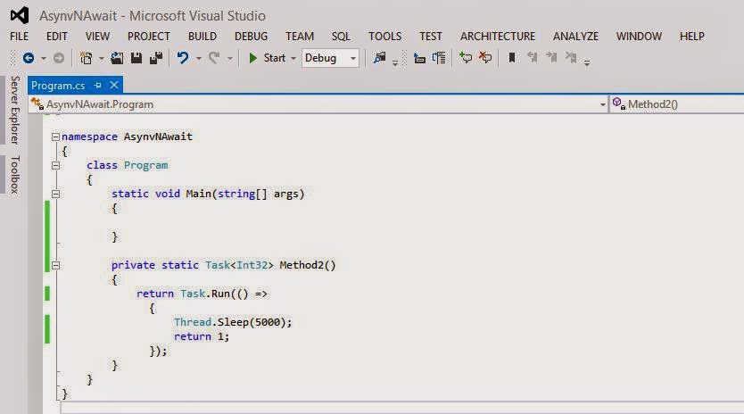Open the Debug configuration combo box
744x414 pixels.
[330, 58]
